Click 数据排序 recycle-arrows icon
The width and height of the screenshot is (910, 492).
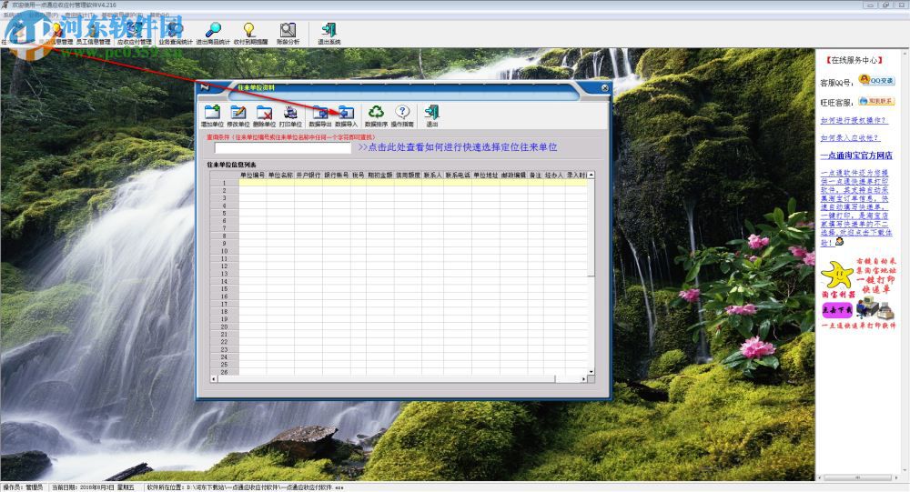[x=376, y=115]
